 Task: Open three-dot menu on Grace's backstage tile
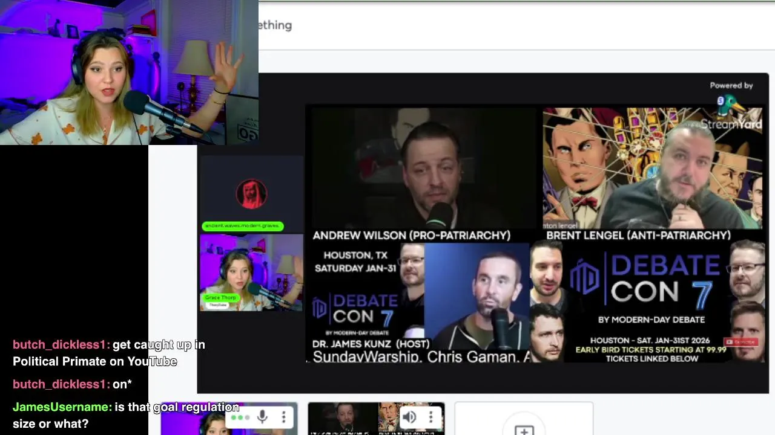click(x=283, y=417)
